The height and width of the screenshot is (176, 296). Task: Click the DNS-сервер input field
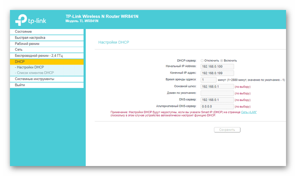(217, 100)
